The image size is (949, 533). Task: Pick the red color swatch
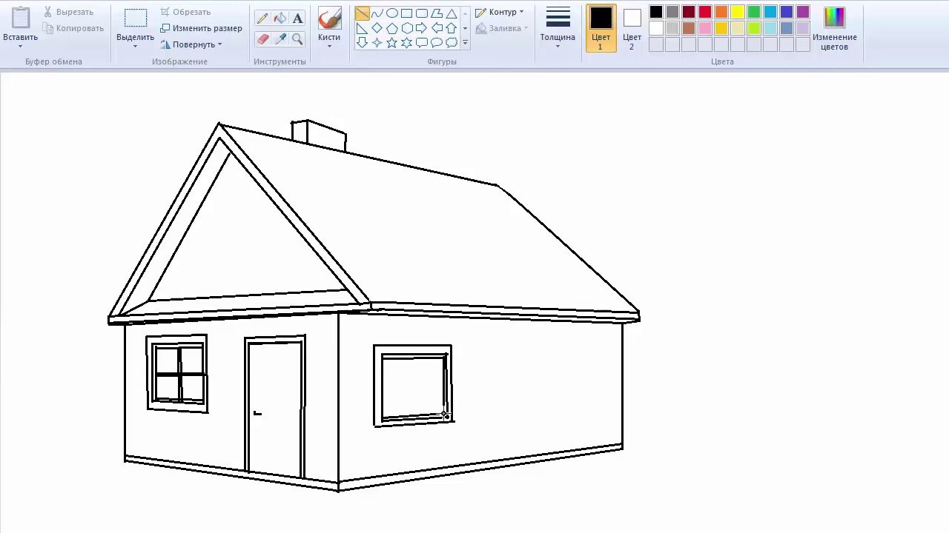click(705, 12)
